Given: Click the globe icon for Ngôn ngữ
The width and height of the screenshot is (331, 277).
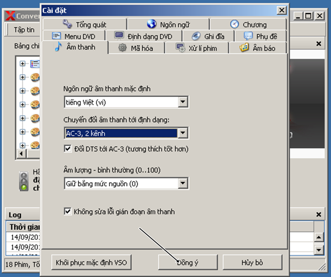Looking at the screenshot, I should pyautogui.click(x=152, y=24).
